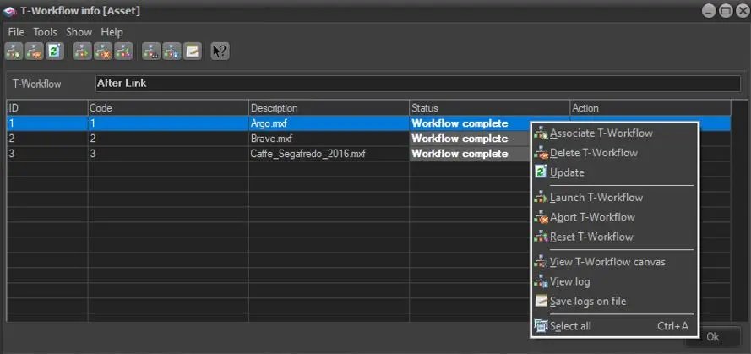Open the File menu
The image size is (751, 354).
click(x=16, y=32)
